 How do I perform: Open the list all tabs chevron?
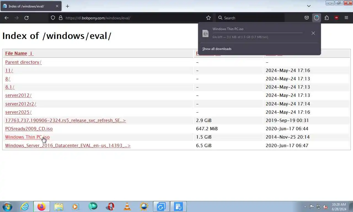309,6
